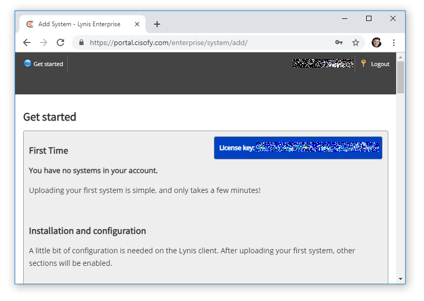Viewport: 424px width, 301px height.
Task: Close the Add System tab
Action: pyautogui.click(x=137, y=24)
